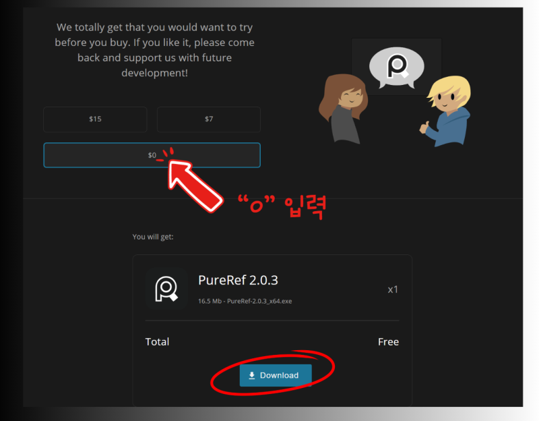Click the brown-haired character illustration

tap(344, 109)
